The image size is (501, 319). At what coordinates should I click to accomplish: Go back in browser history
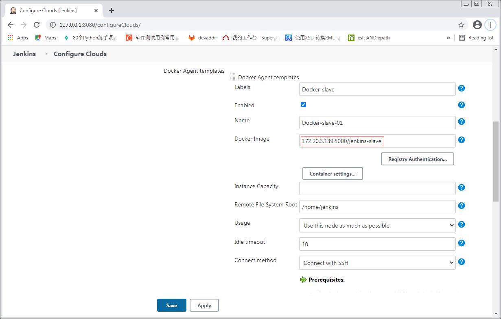[x=11, y=25]
